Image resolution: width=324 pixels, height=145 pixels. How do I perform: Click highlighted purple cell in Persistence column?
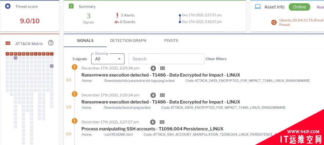16,58
